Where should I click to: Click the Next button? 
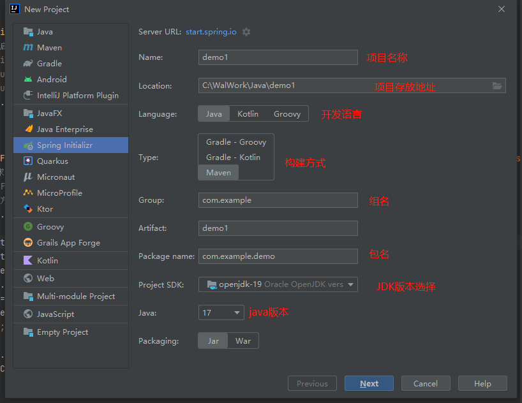(369, 383)
